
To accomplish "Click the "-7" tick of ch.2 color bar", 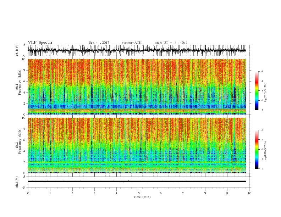I will [x=261, y=169].
